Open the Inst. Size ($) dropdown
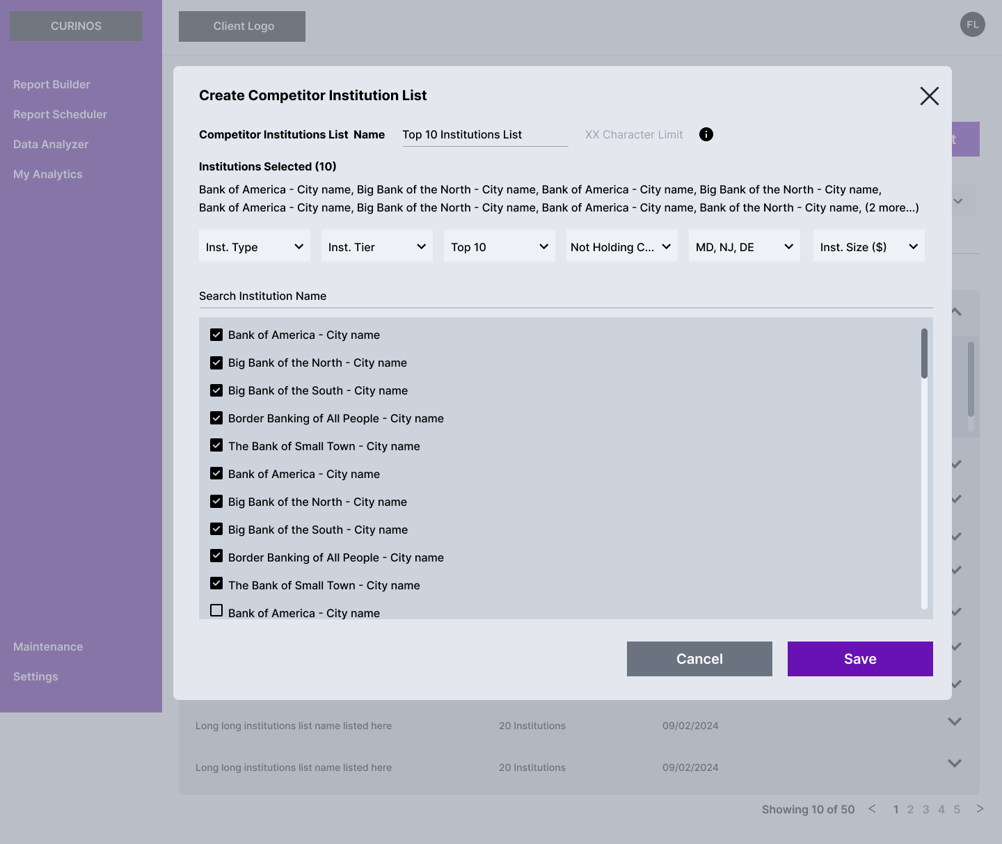 click(x=869, y=246)
